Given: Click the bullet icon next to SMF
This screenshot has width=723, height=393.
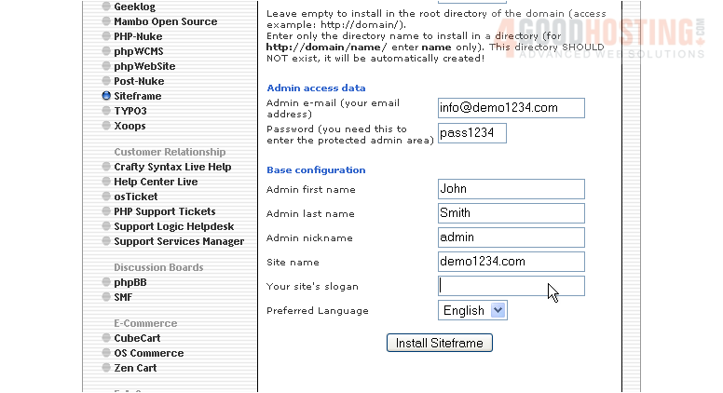Looking at the screenshot, I should [x=106, y=297].
